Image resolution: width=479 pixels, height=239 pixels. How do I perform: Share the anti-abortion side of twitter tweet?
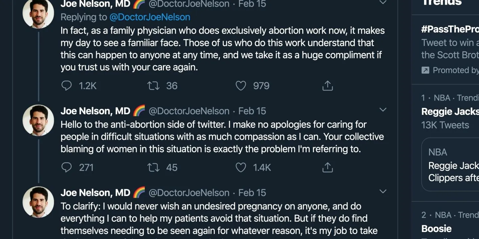328,167
